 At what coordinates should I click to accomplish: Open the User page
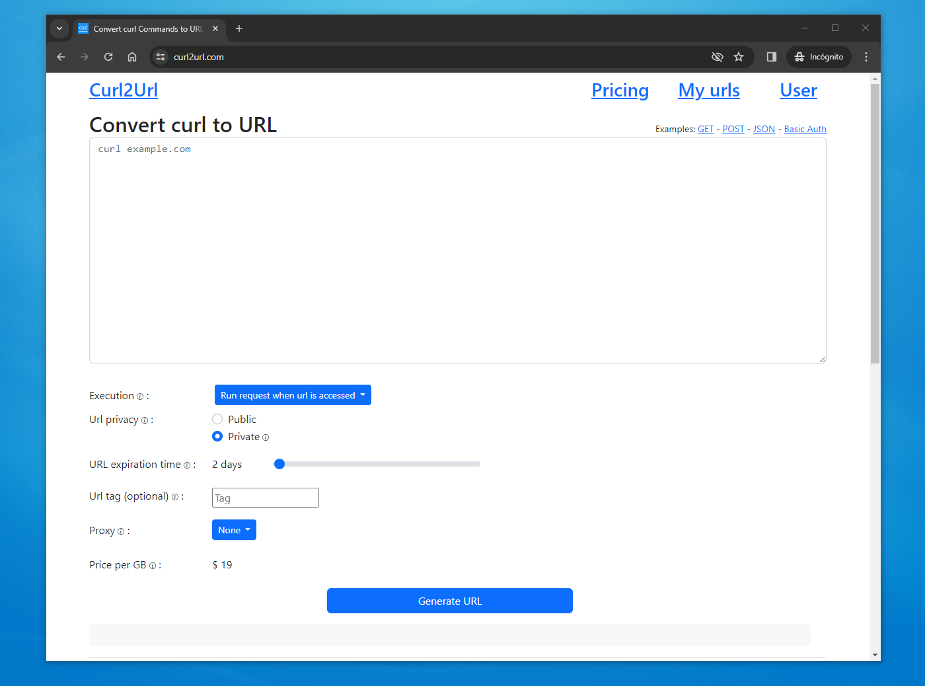pyautogui.click(x=798, y=90)
